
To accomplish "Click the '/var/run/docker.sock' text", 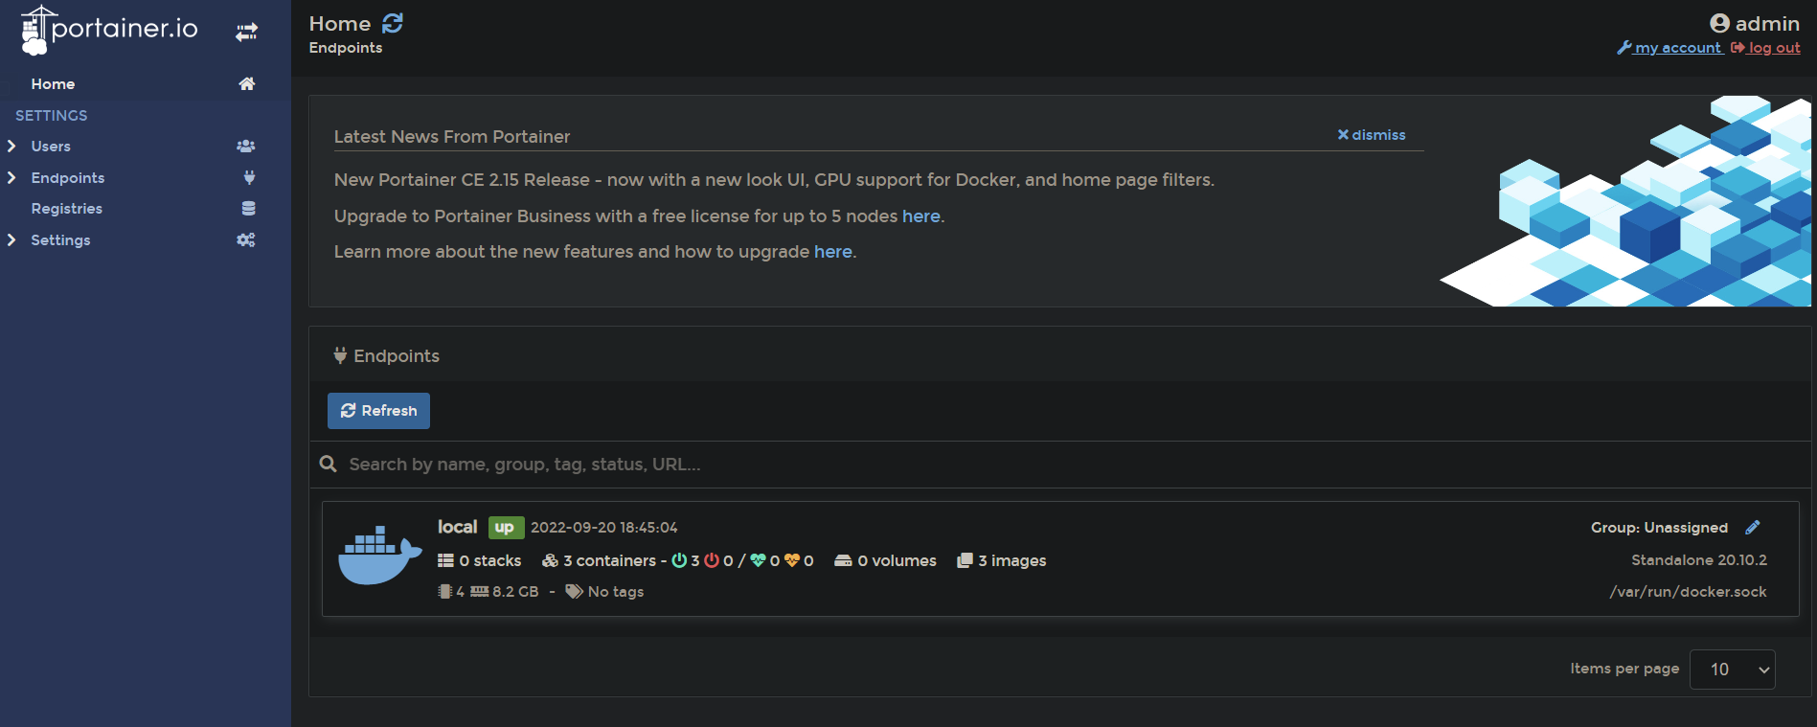I will click(1688, 592).
